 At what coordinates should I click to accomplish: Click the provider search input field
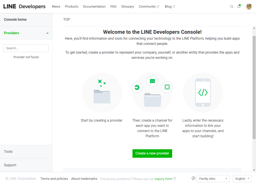pyautogui.click(x=26, y=48)
